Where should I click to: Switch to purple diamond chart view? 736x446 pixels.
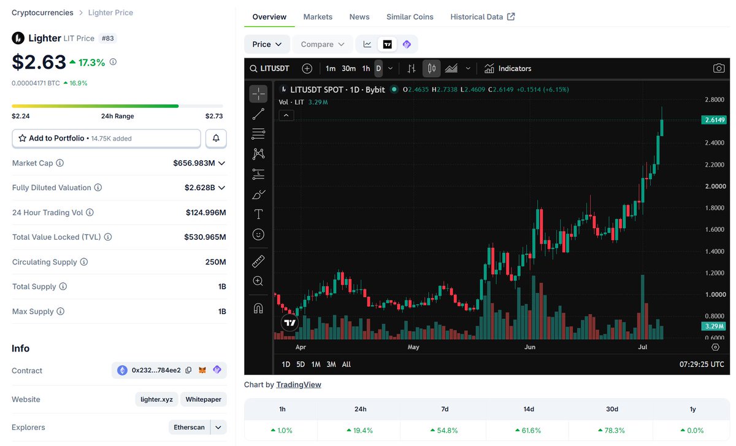[x=407, y=44]
